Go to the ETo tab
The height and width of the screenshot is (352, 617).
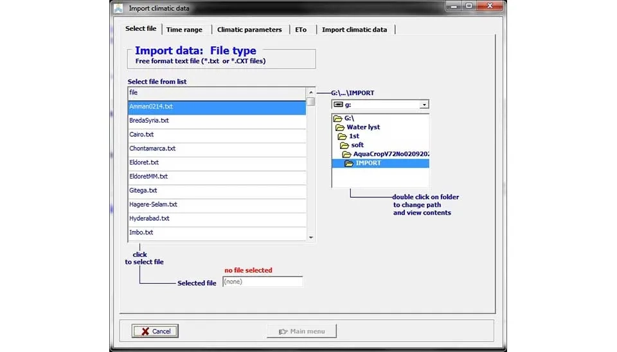[301, 30]
